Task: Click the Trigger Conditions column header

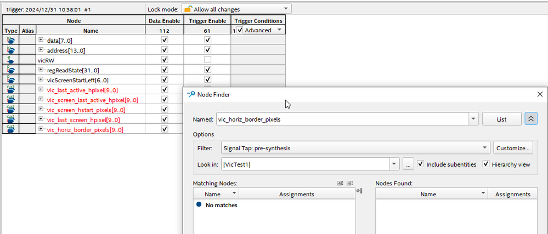Action: (258, 21)
